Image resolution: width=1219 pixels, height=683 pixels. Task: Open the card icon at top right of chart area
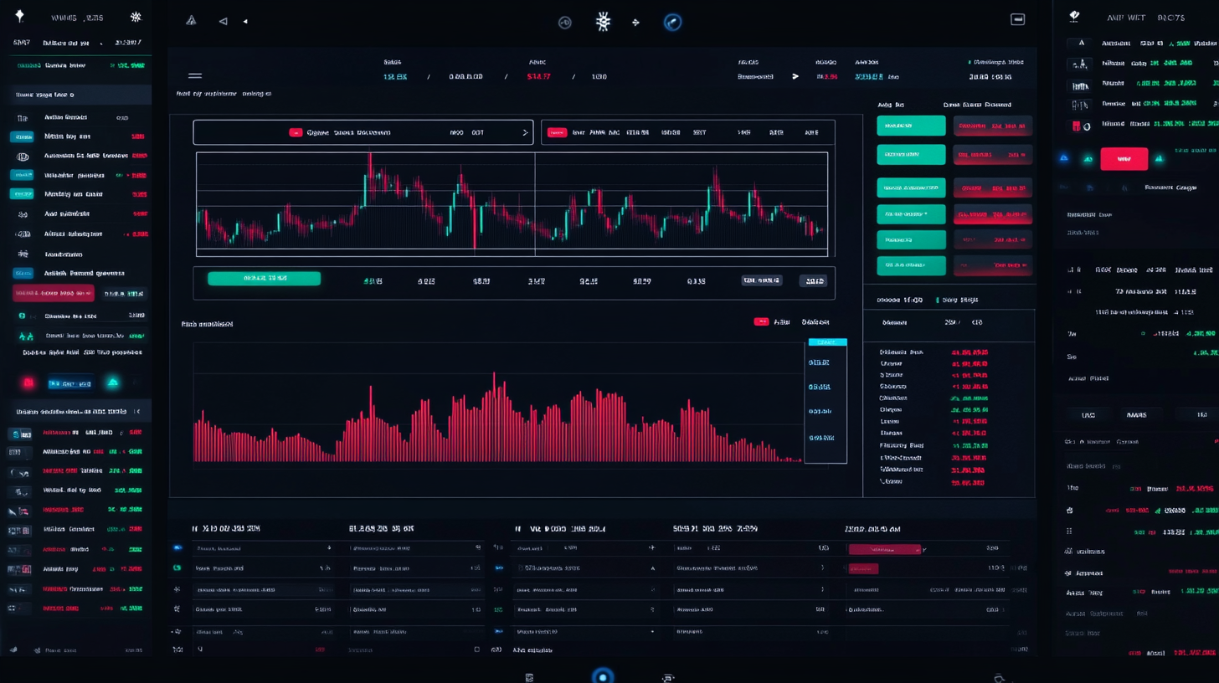pyautogui.click(x=1018, y=18)
